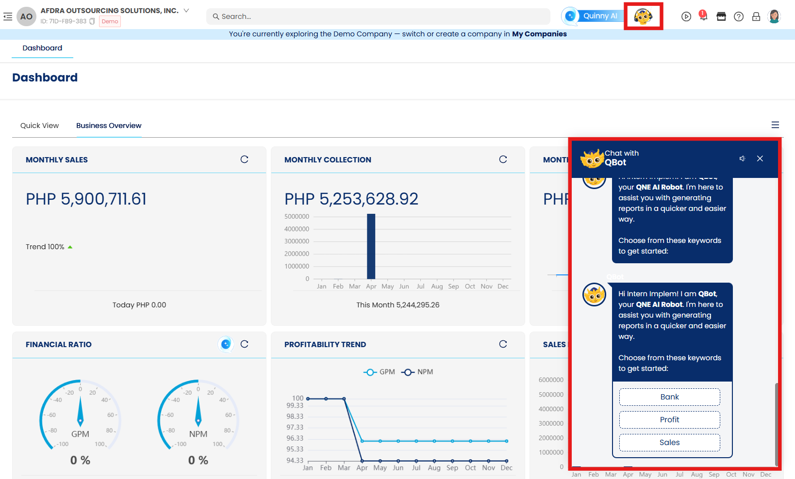Open the QBot mascot icon in header
This screenshot has height=479, width=795.
(x=643, y=16)
